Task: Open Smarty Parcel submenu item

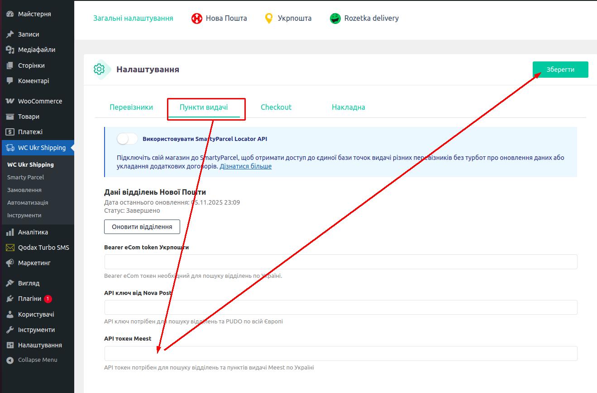Action: pyautogui.click(x=25, y=178)
